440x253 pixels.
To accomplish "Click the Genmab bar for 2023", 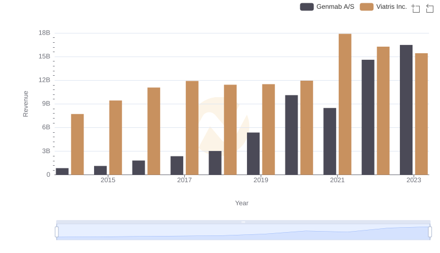I will (x=406, y=110).
